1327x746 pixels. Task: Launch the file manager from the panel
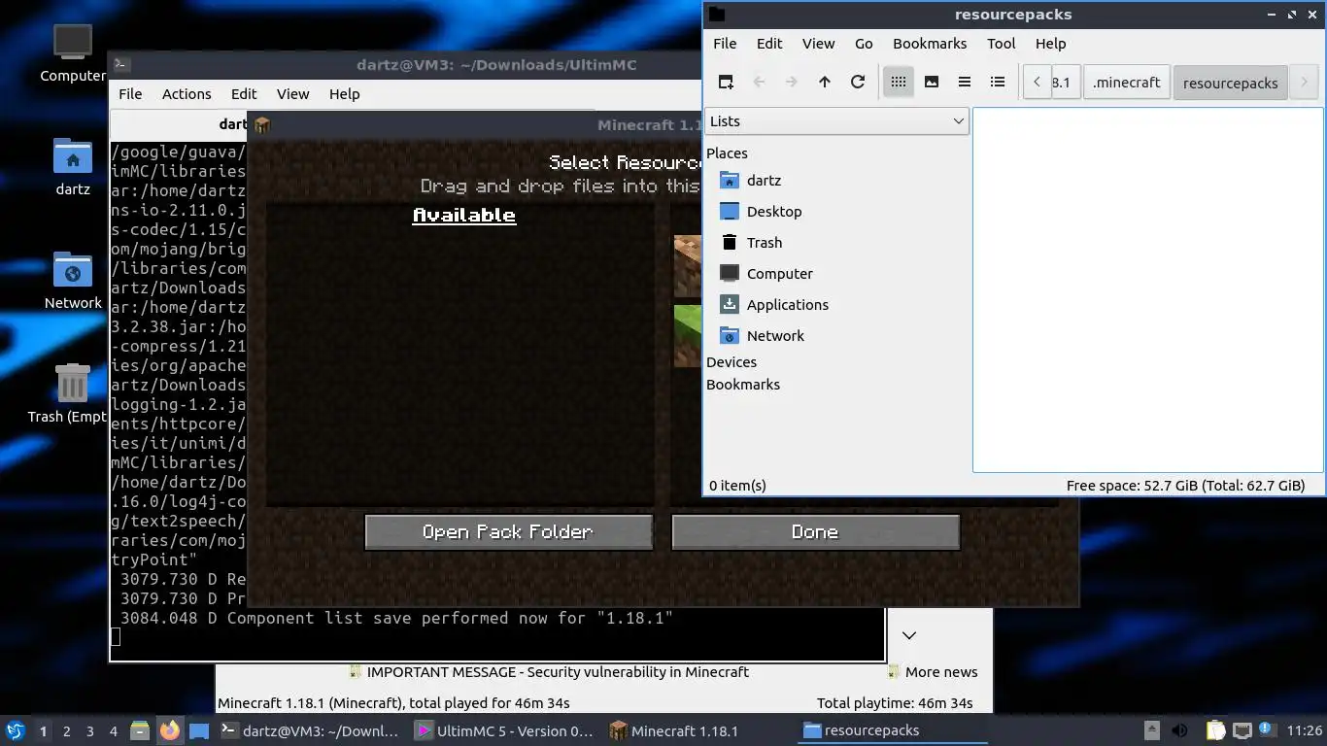[140, 731]
